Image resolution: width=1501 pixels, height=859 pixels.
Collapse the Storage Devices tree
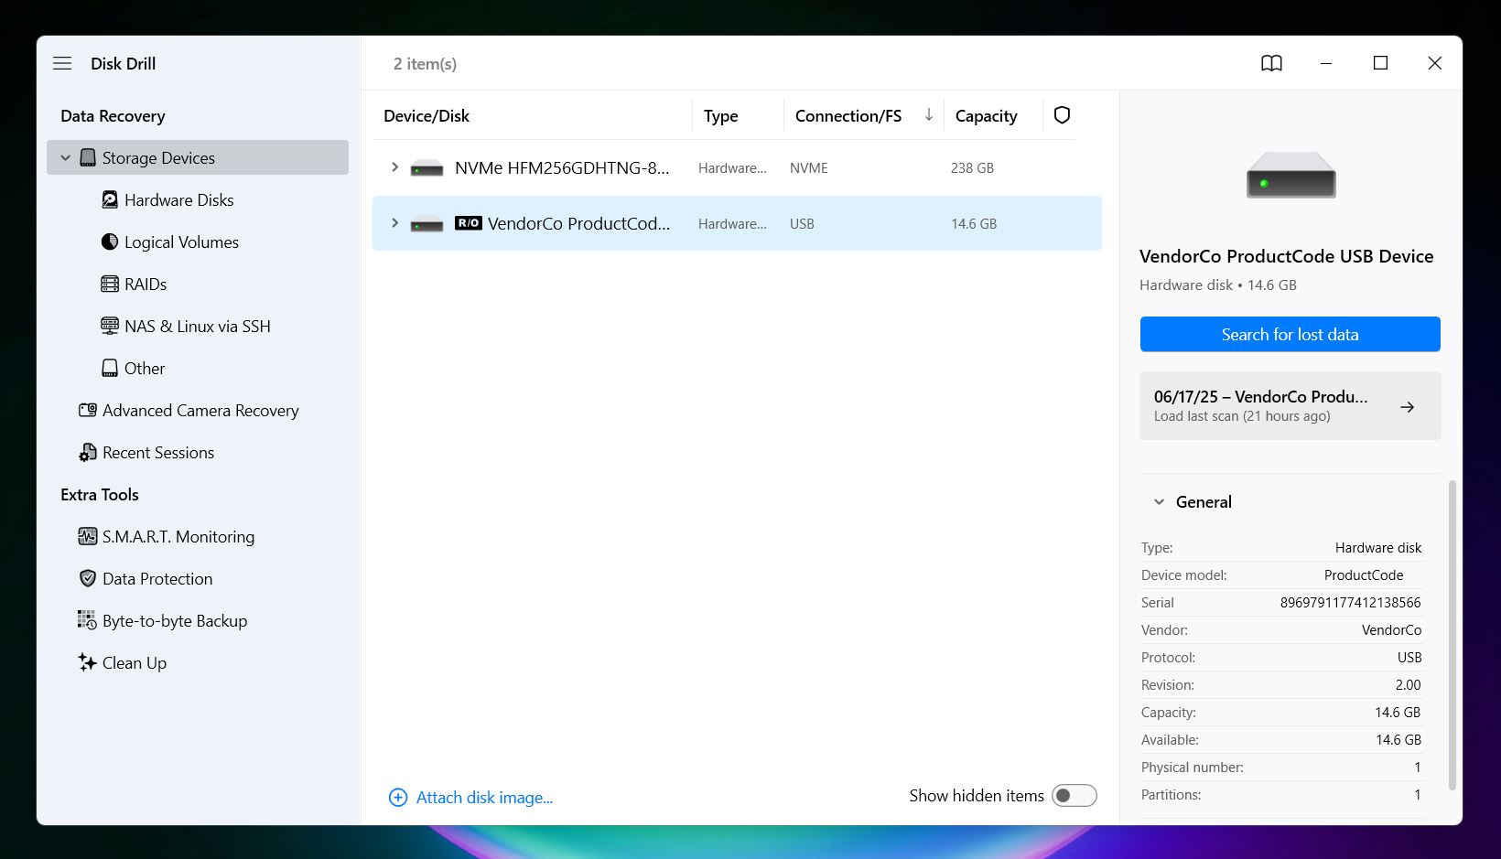tap(65, 157)
